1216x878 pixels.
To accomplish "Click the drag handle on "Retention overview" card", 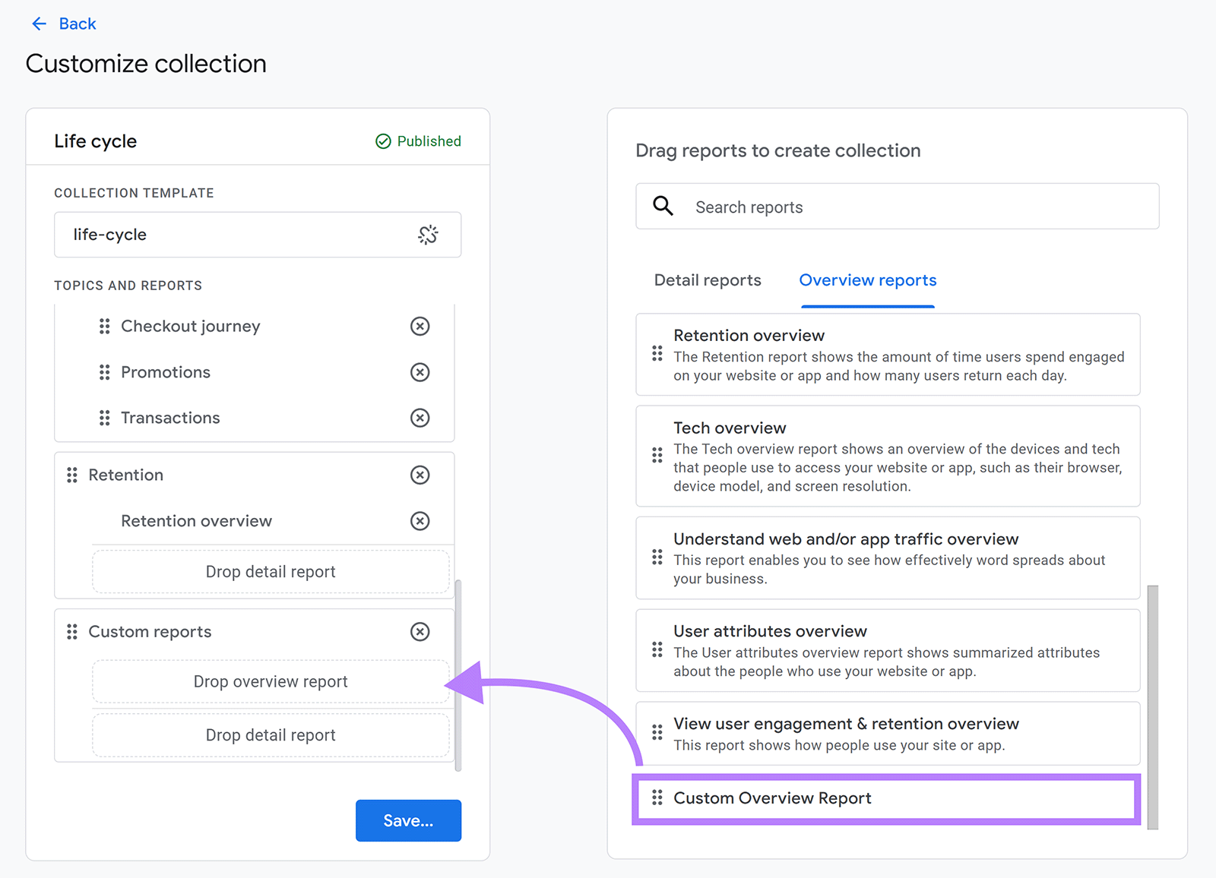I will [x=657, y=354].
